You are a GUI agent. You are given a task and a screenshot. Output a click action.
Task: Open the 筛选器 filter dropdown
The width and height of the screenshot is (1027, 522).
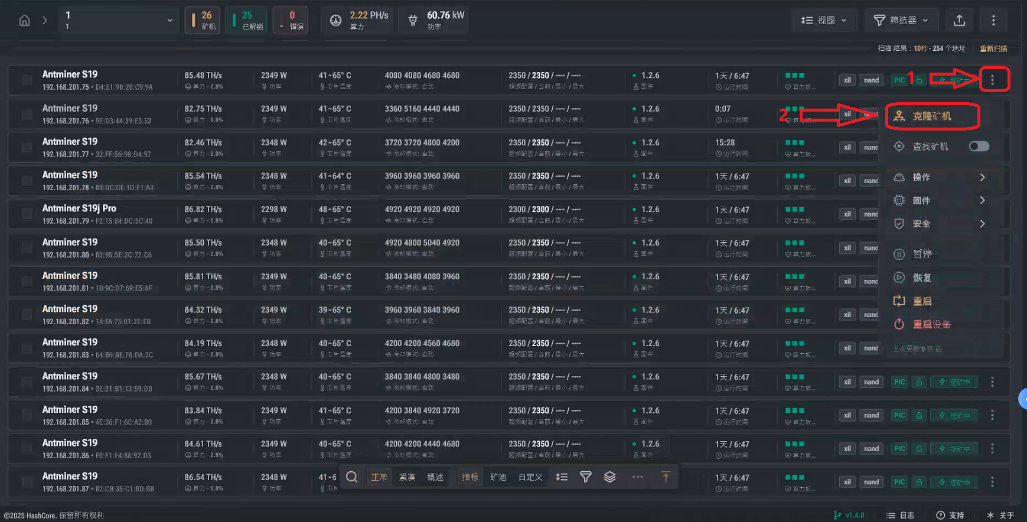901,21
